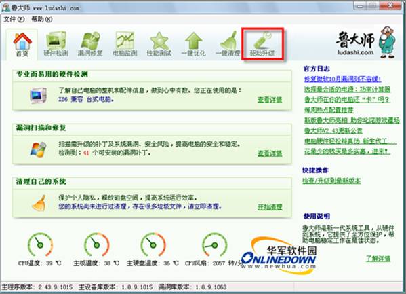Image resolution: width=406 pixels, height=294 pixels.
Task: Click 查看详情 link for vulnerability patches
Action: pos(270,153)
